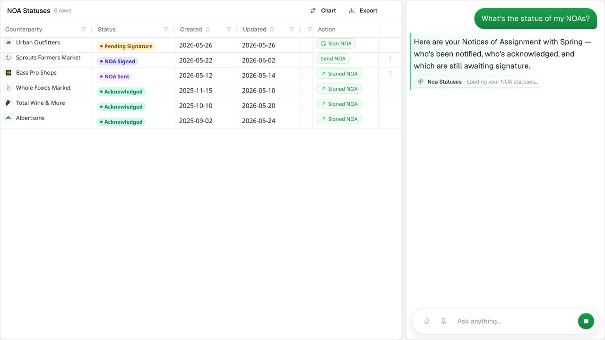
Task: Click the Created column header label
Action: [191, 29]
